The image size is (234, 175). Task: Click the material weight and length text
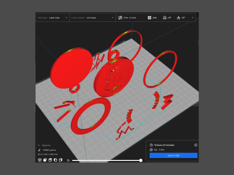159,150
